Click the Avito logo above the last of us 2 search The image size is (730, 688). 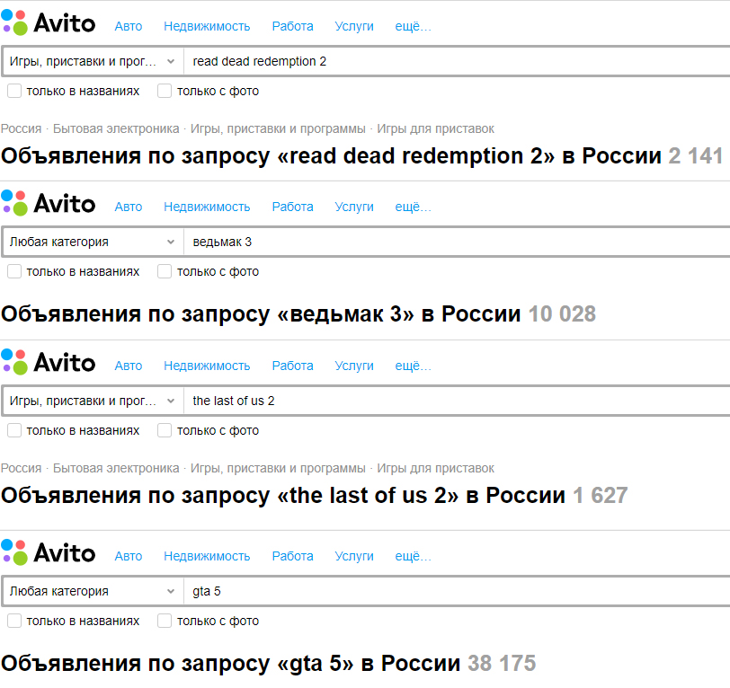point(49,363)
